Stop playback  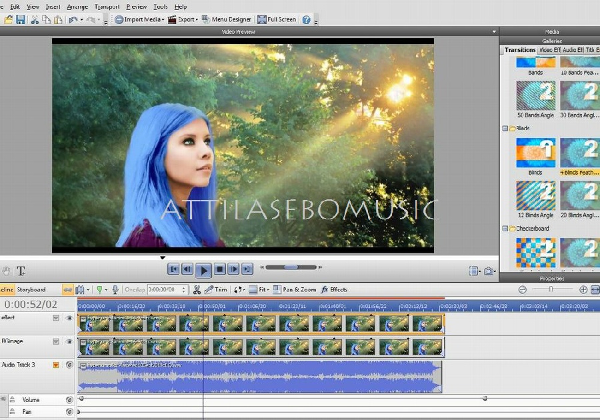[219, 269]
